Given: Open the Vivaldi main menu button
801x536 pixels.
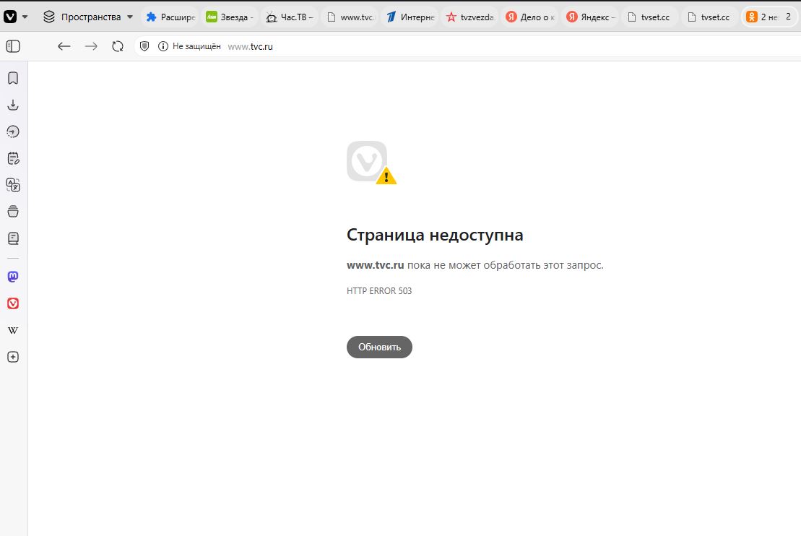Looking at the screenshot, I should (x=10, y=17).
